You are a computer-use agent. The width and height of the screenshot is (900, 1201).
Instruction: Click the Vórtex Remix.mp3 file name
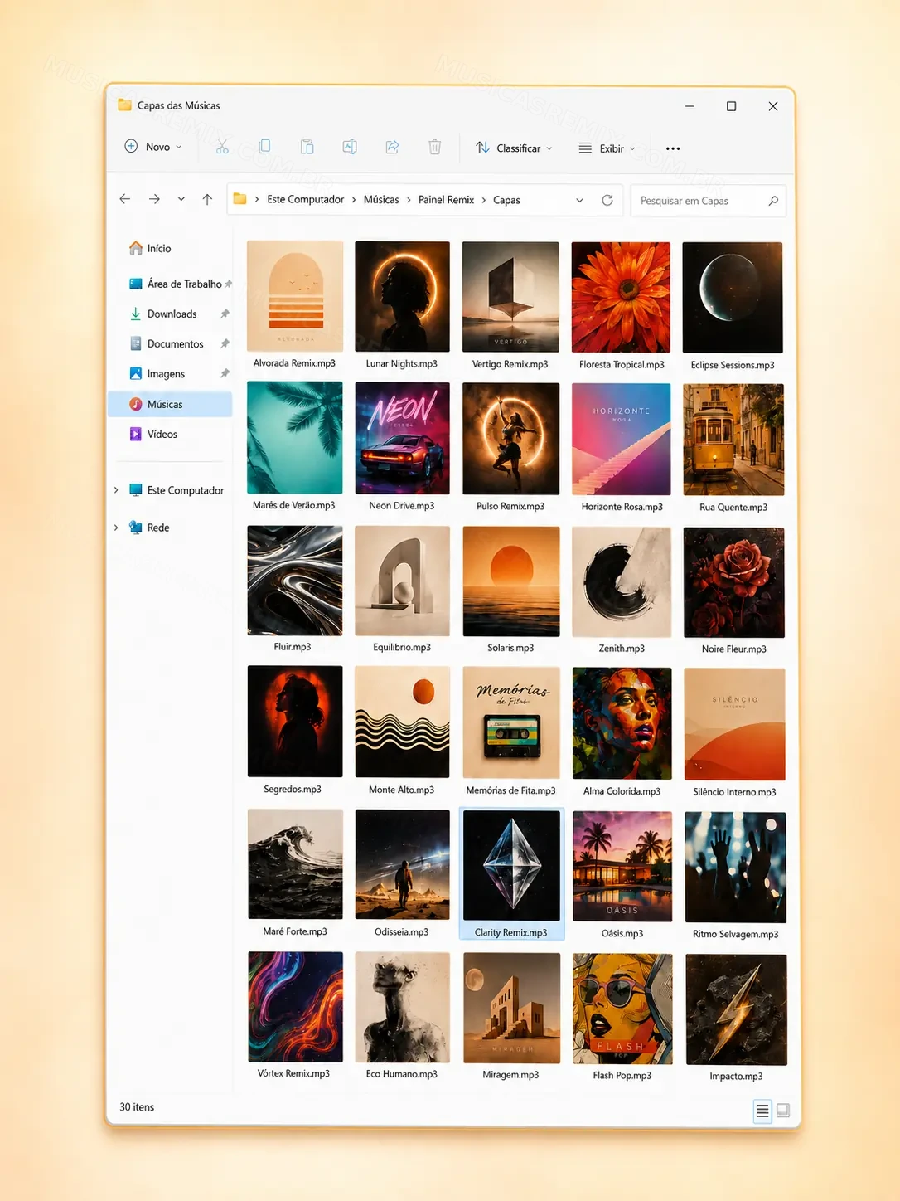293,1073
